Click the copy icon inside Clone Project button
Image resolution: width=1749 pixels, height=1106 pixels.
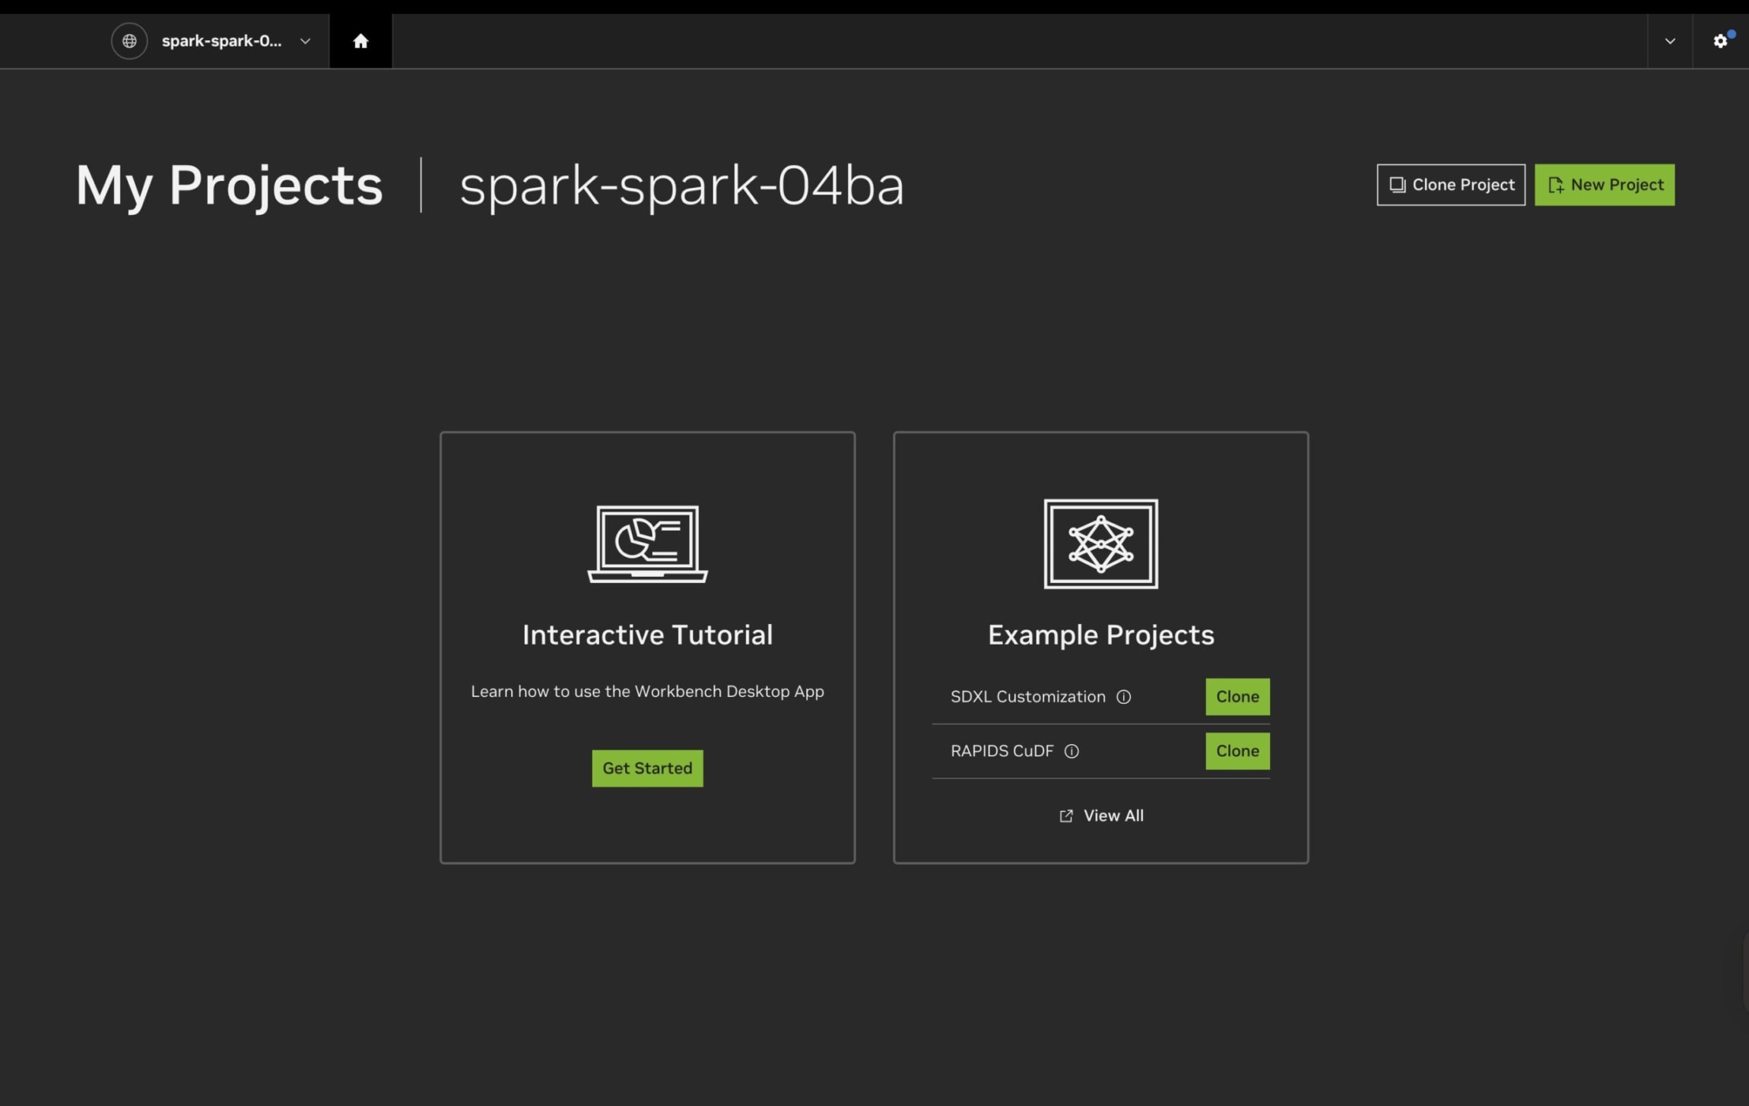pyautogui.click(x=1396, y=183)
